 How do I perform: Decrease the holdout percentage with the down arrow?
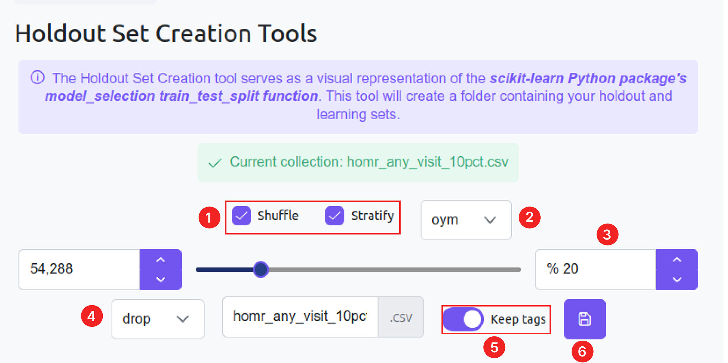[677, 279]
